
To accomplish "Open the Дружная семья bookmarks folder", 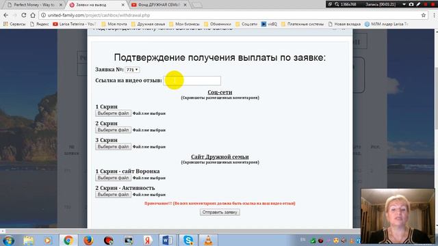I will pyautogui.click(x=148, y=25).
